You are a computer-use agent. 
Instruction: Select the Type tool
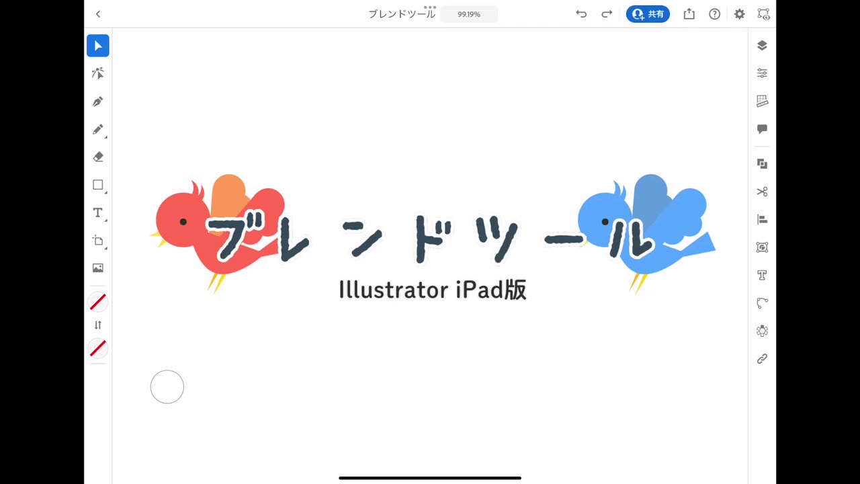(x=98, y=212)
